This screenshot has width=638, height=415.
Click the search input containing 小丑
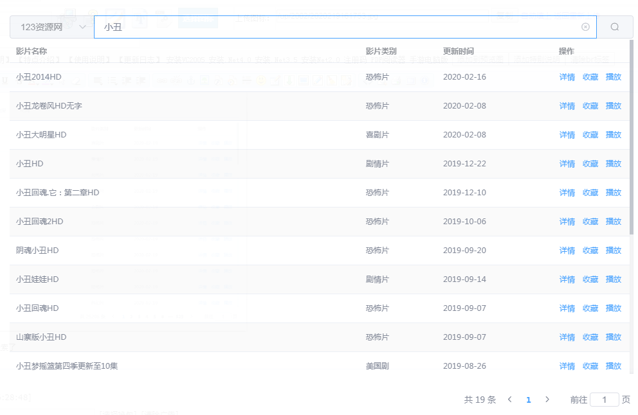[334, 27]
